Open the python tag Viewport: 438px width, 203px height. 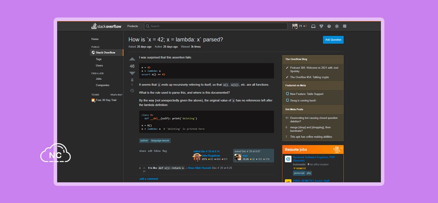pos(144,140)
